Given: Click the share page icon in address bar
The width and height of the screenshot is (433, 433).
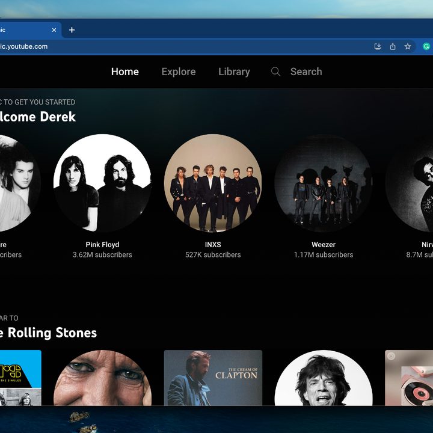Looking at the screenshot, I should click(x=393, y=46).
